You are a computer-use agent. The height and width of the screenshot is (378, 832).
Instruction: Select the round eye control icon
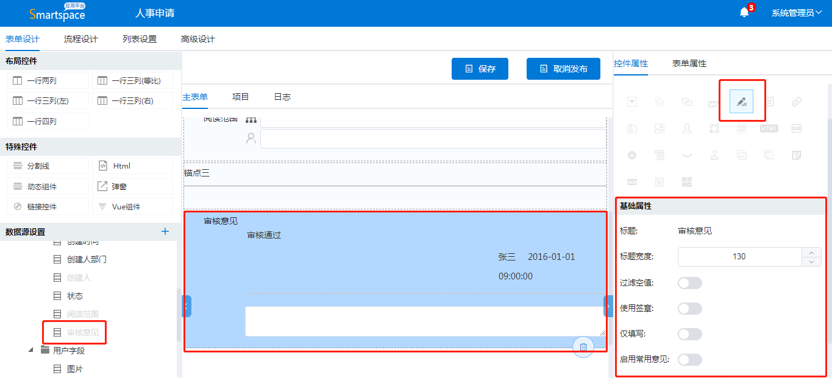pyautogui.click(x=632, y=155)
